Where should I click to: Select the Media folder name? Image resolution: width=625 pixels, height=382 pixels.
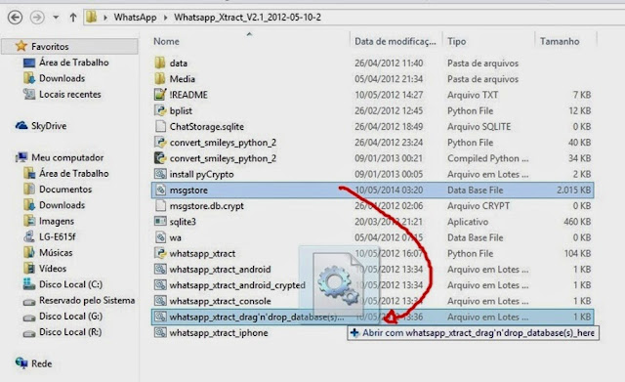[x=183, y=79]
